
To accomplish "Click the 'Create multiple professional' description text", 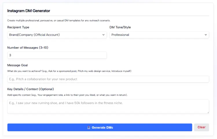I will (x=59, y=21).
